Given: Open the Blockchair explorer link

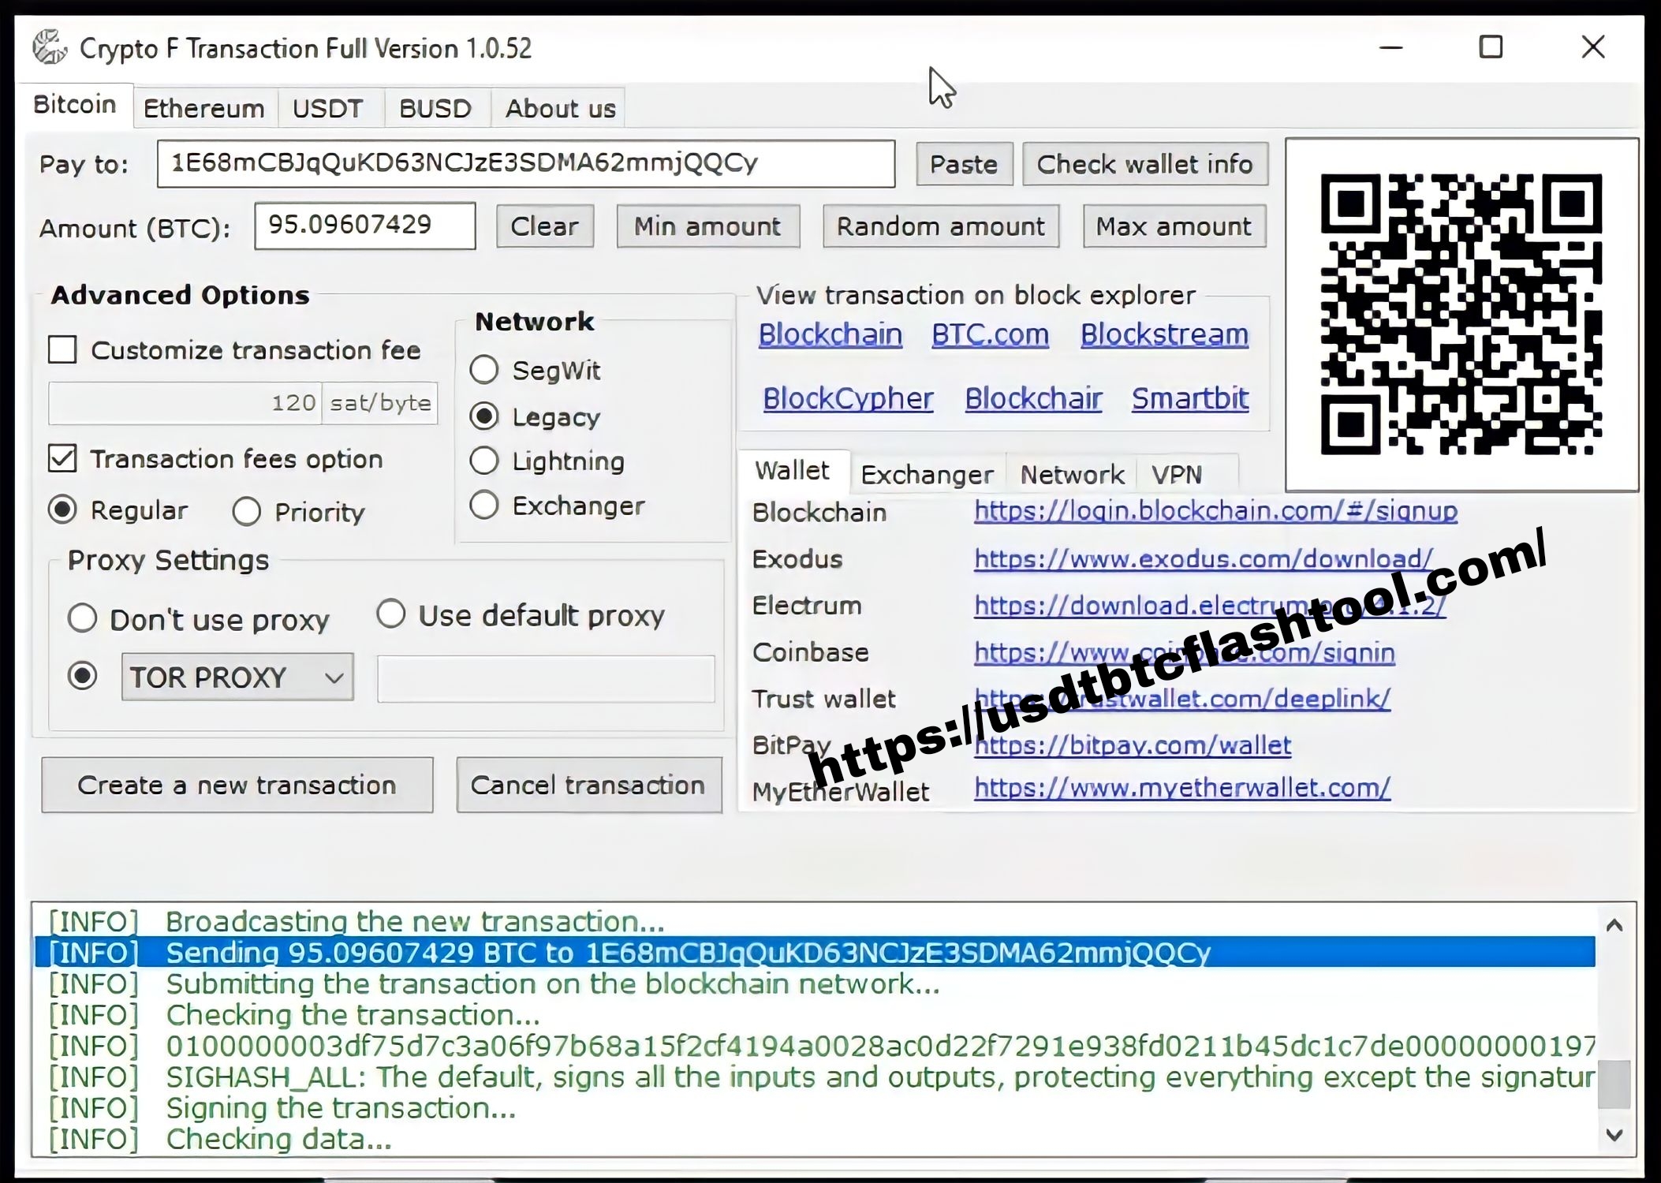Looking at the screenshot, I should [1033, 398].
